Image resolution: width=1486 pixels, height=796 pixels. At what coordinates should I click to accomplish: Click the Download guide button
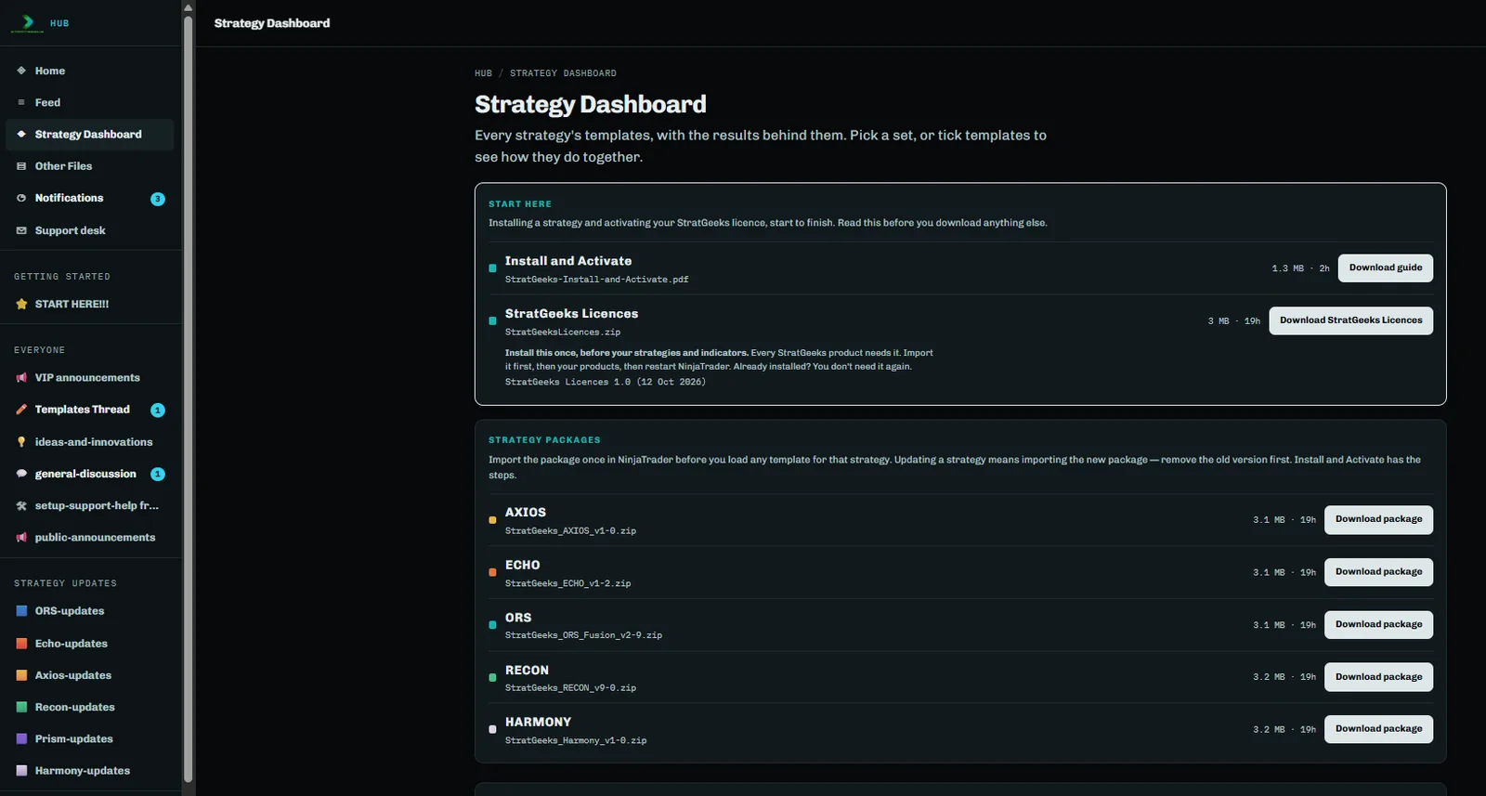1385,268
